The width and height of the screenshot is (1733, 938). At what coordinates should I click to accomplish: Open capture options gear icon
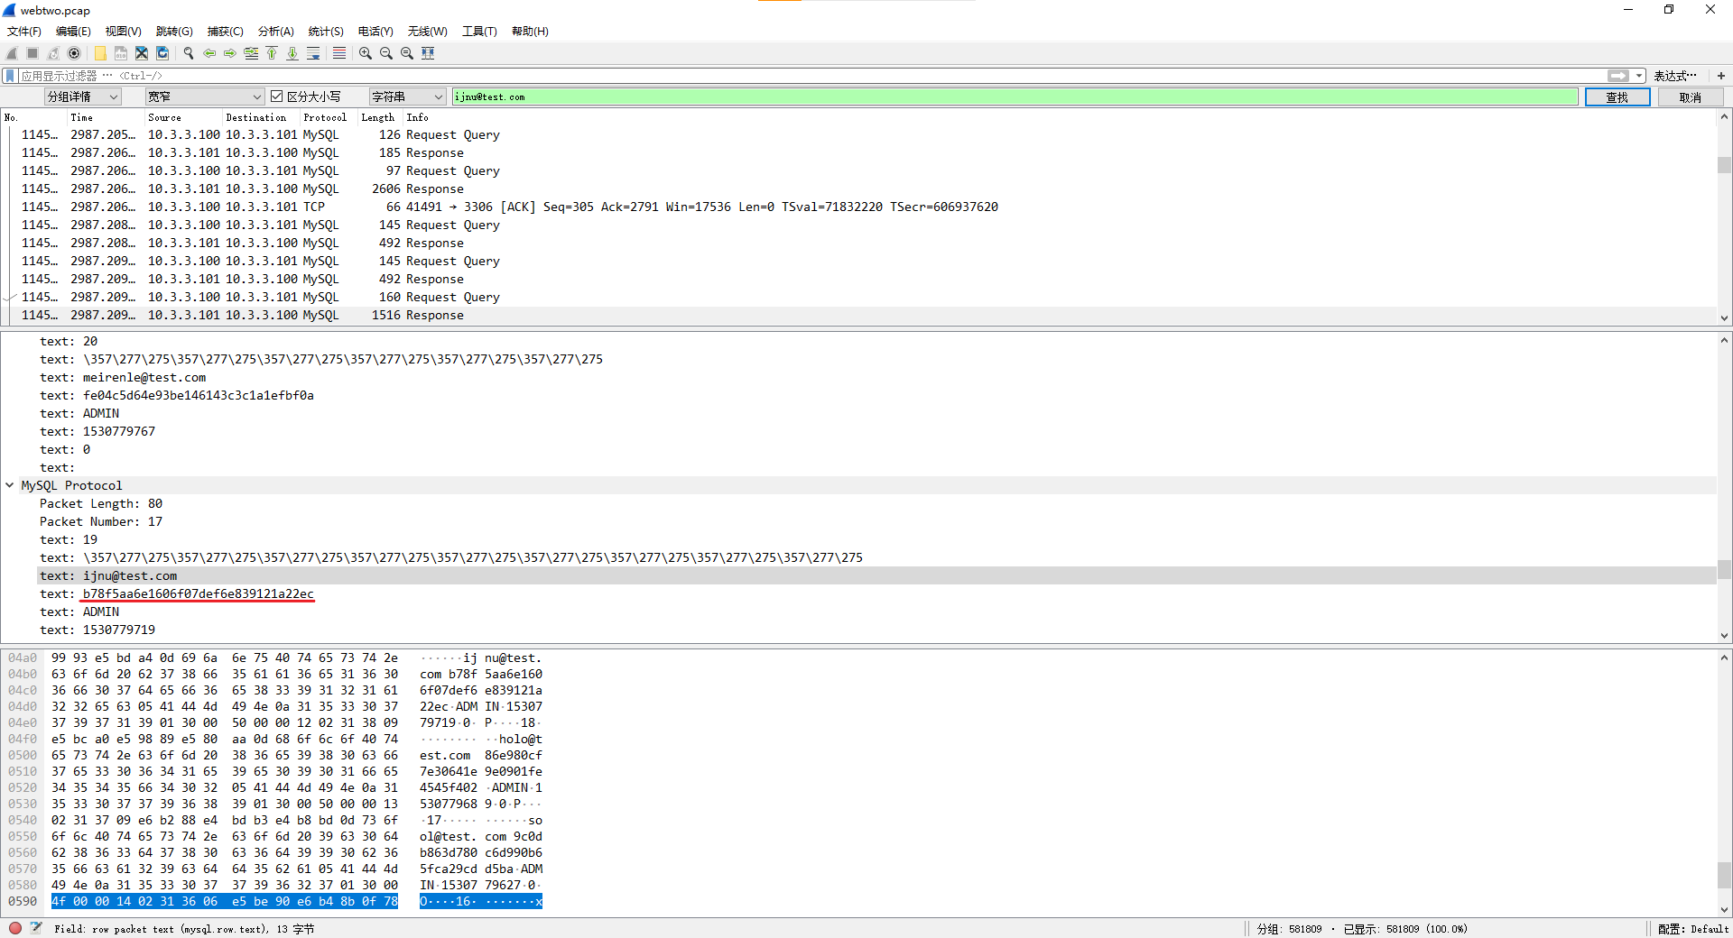pyautogui.click(x=74, y=53)
